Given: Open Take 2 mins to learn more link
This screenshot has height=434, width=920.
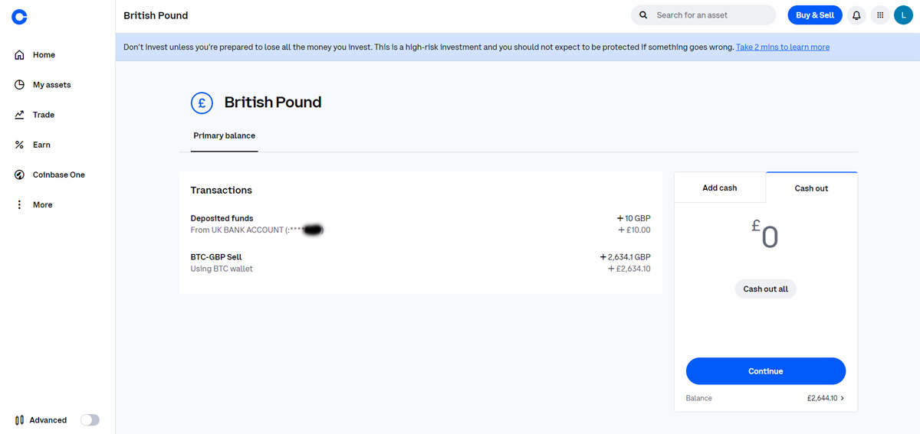Looking at the screenshot, I should coord(783,47).
